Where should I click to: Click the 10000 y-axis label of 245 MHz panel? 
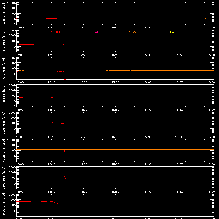click(11, 3)
